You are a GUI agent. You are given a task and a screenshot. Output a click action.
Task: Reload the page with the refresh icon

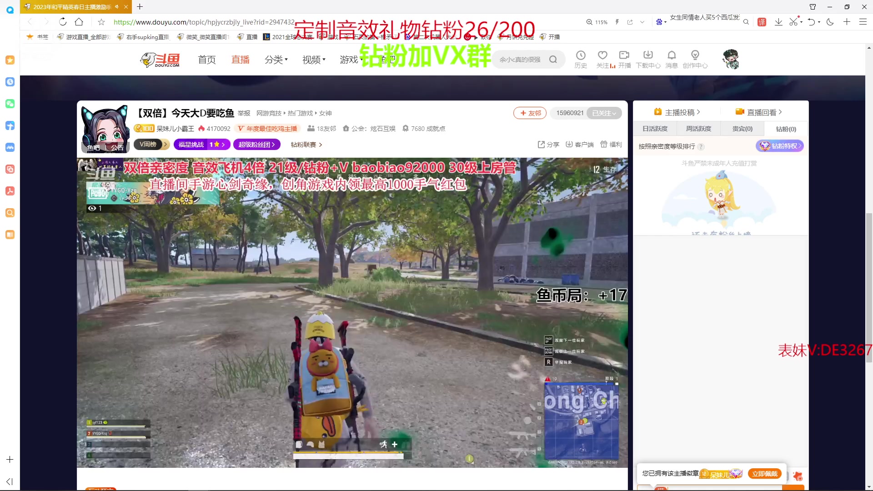[x=63, y=22]
